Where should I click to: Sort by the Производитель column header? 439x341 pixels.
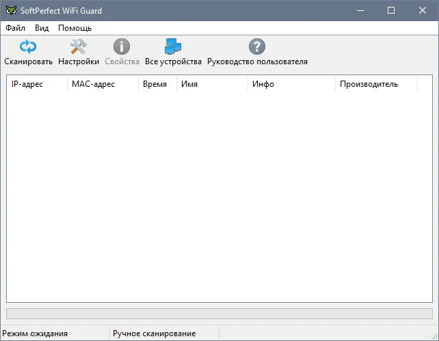click(376, 84)
